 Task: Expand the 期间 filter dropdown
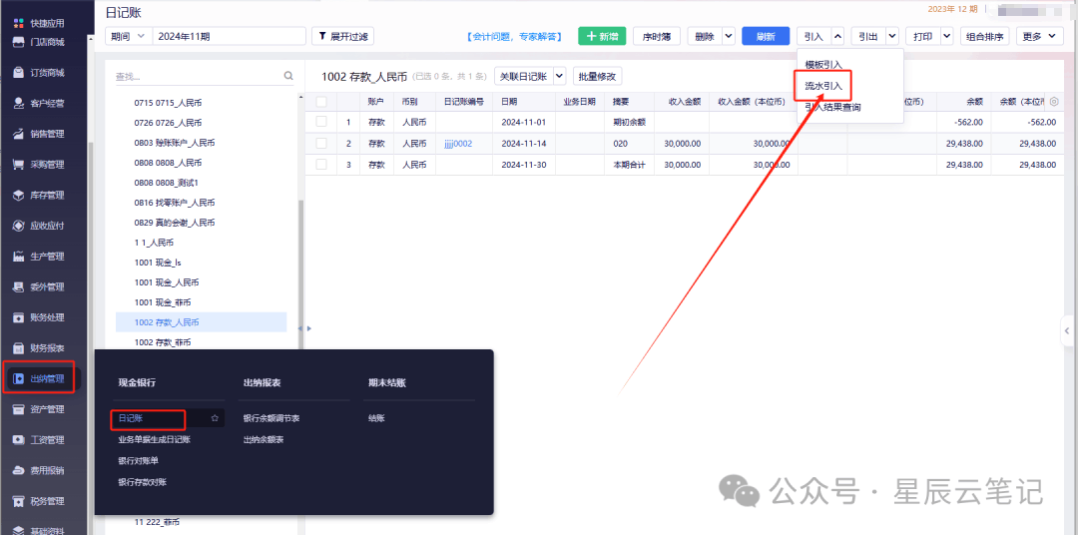click(128, 36)
